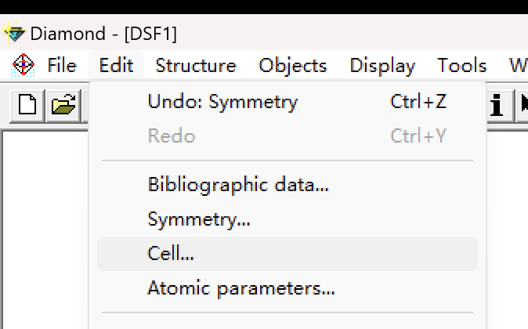Close the Edit menu by clicking Edit
The width and height of the screenshot is (528, 329).
click(x=116, y=65)
